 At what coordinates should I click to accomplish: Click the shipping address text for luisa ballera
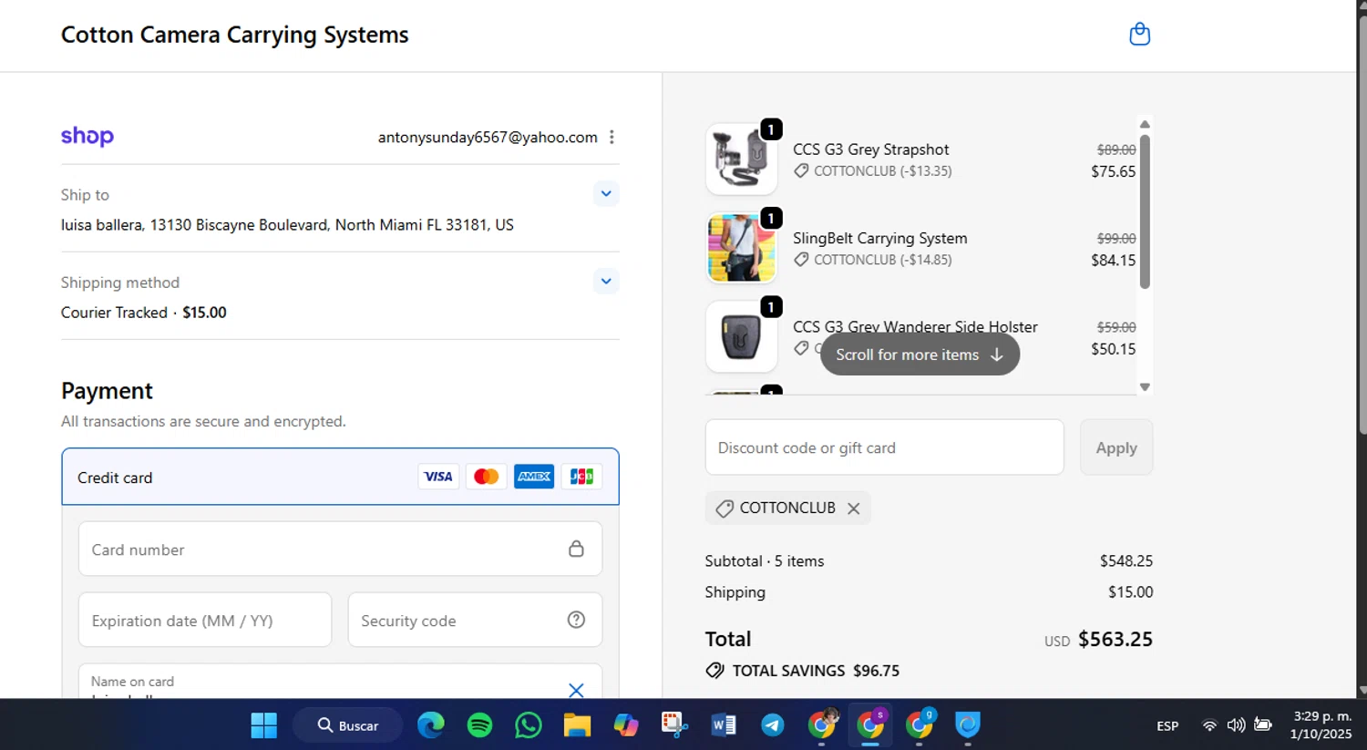(x=287, y=224)
